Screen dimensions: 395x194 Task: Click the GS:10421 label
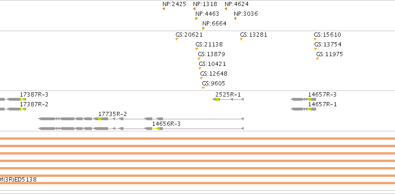tap(213, 64)
